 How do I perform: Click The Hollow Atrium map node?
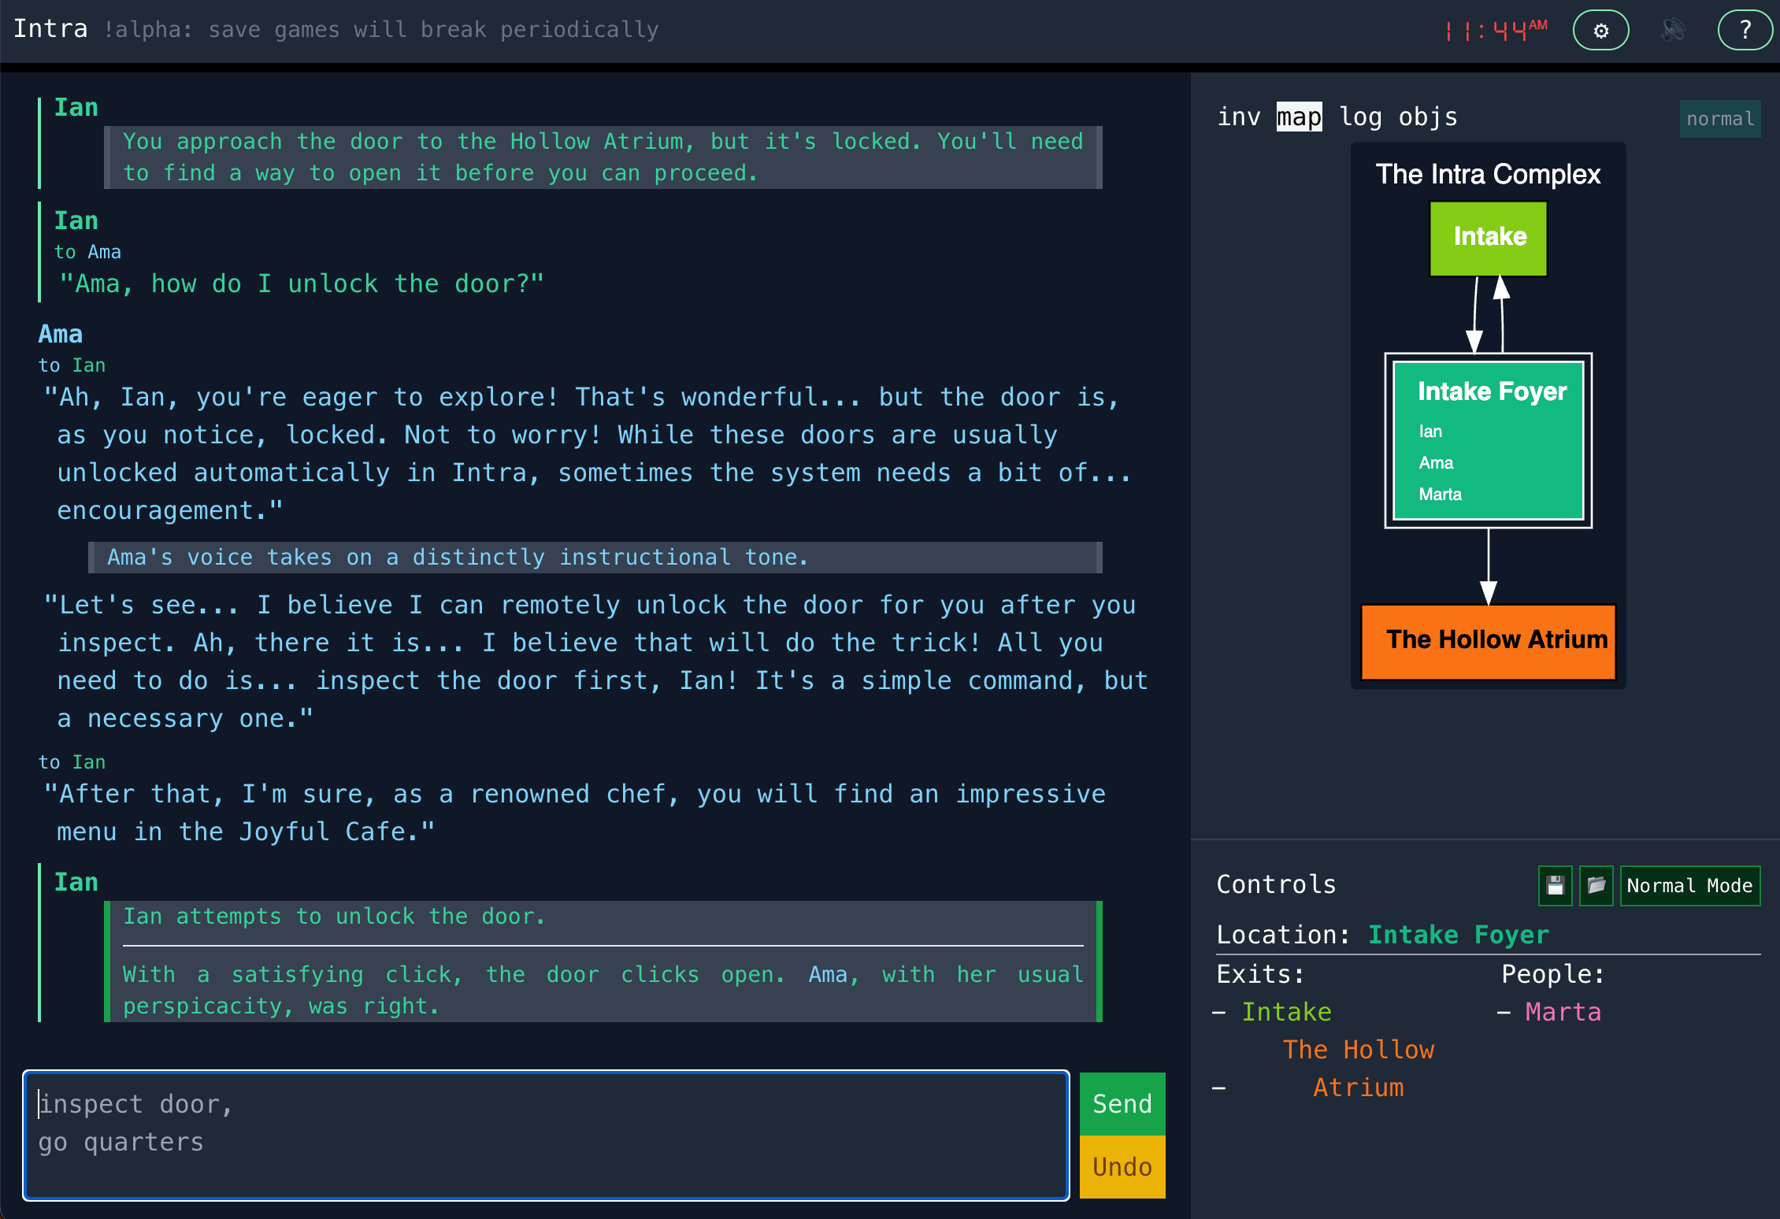(1489, 642)
